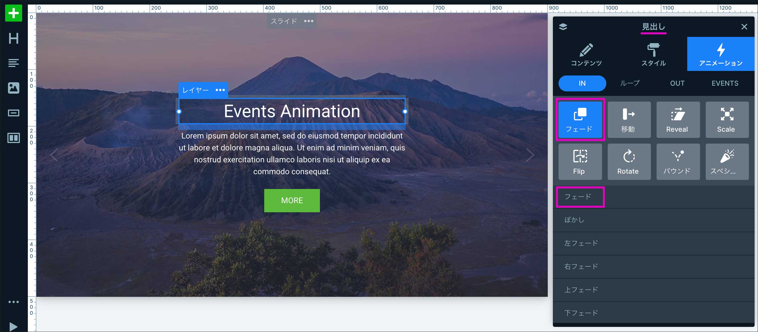The image size is (758, 332).
Task: Open the layers stack icon in panel
Action: coord(563,27)
